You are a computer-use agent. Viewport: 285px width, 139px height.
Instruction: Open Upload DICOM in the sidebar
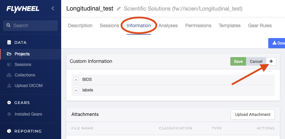[x=29, y=86]
